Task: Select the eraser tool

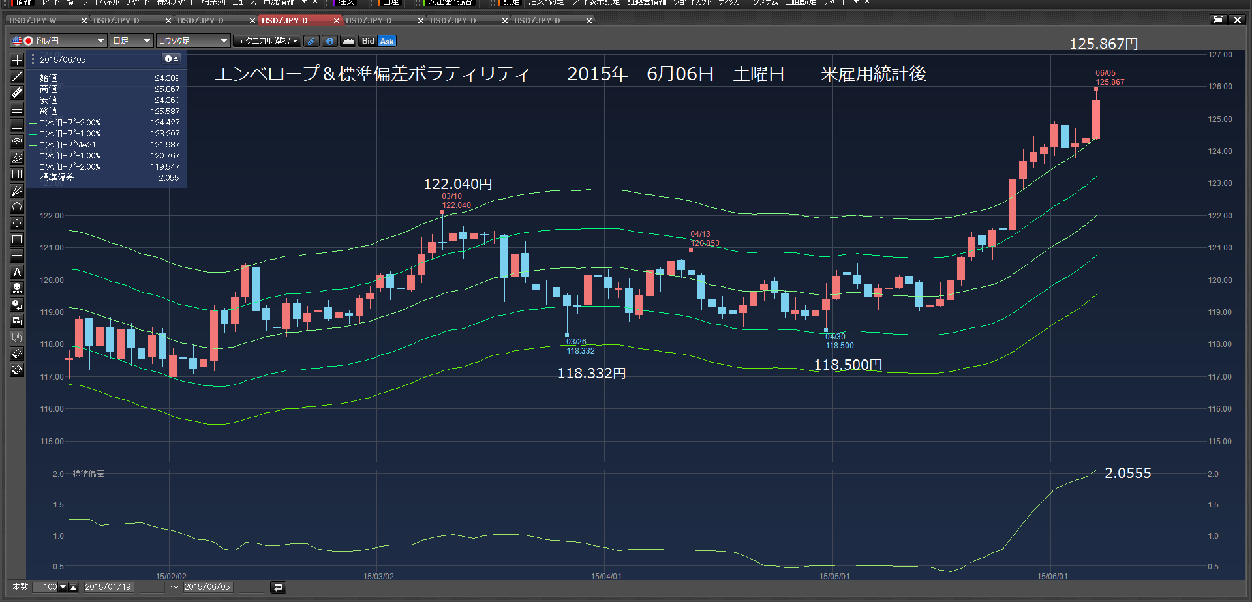Action: click(x=17, y=354)
